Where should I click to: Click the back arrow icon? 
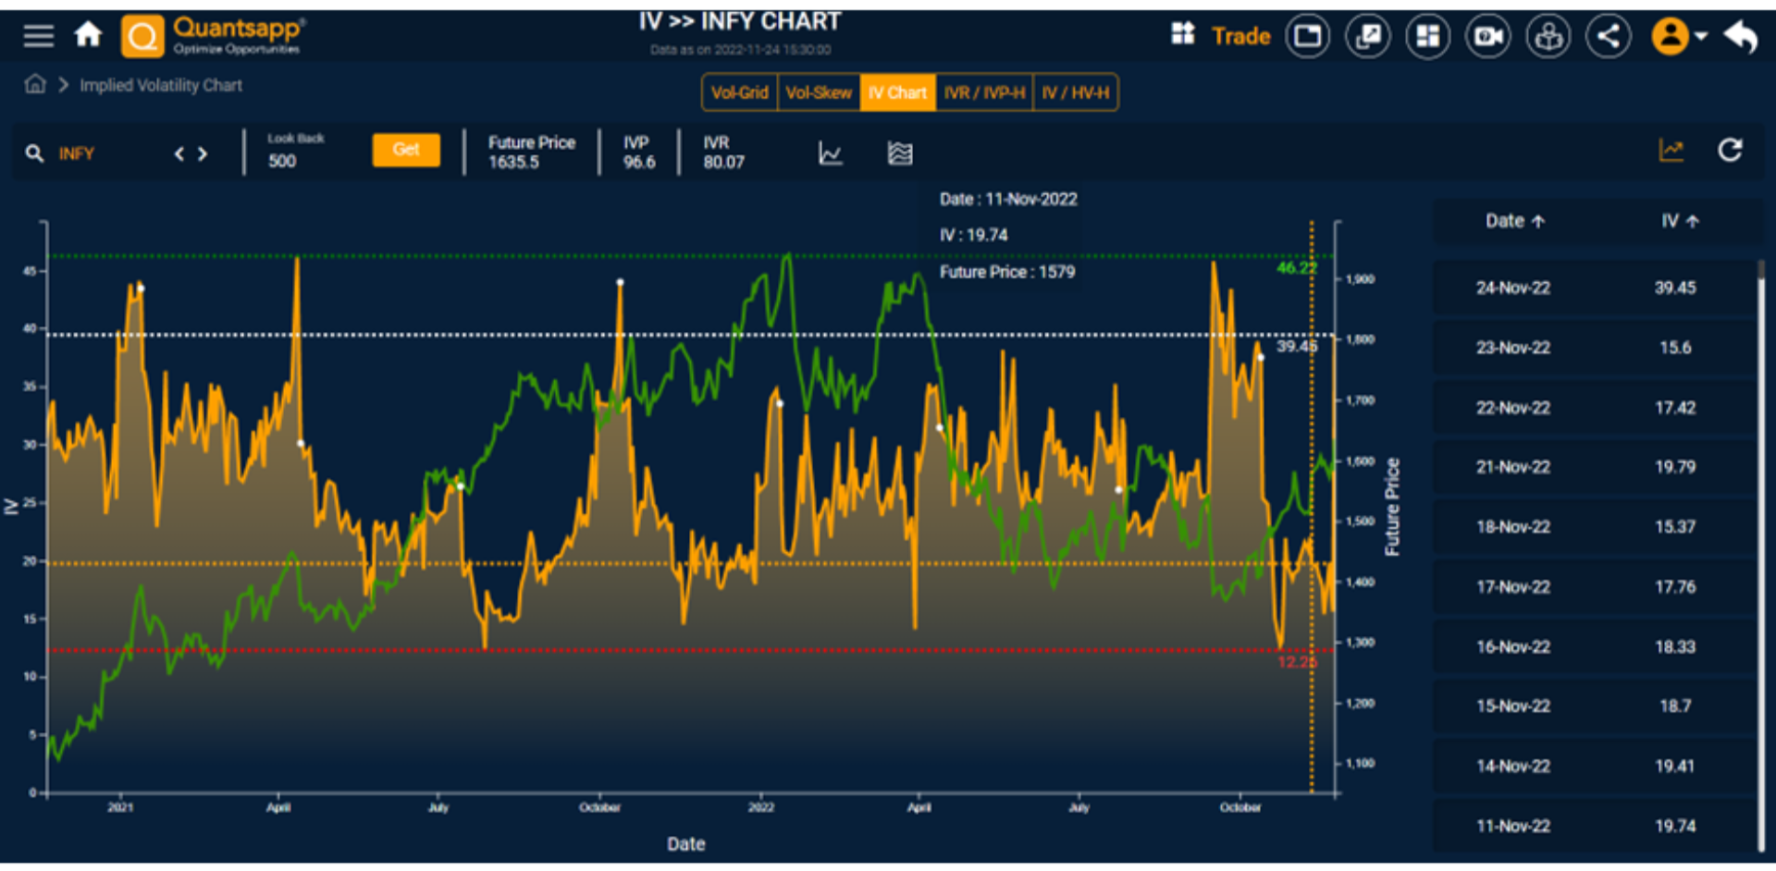click(1741, 37)
